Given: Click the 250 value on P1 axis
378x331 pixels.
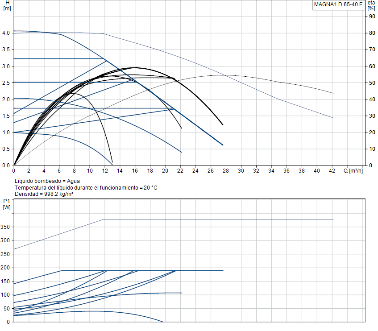Looking at the screenshot, I should click(x=5, y=254).
